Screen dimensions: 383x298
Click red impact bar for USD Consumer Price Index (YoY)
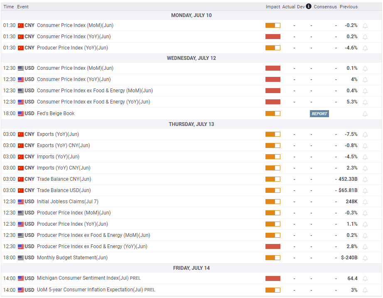point(273,79)
